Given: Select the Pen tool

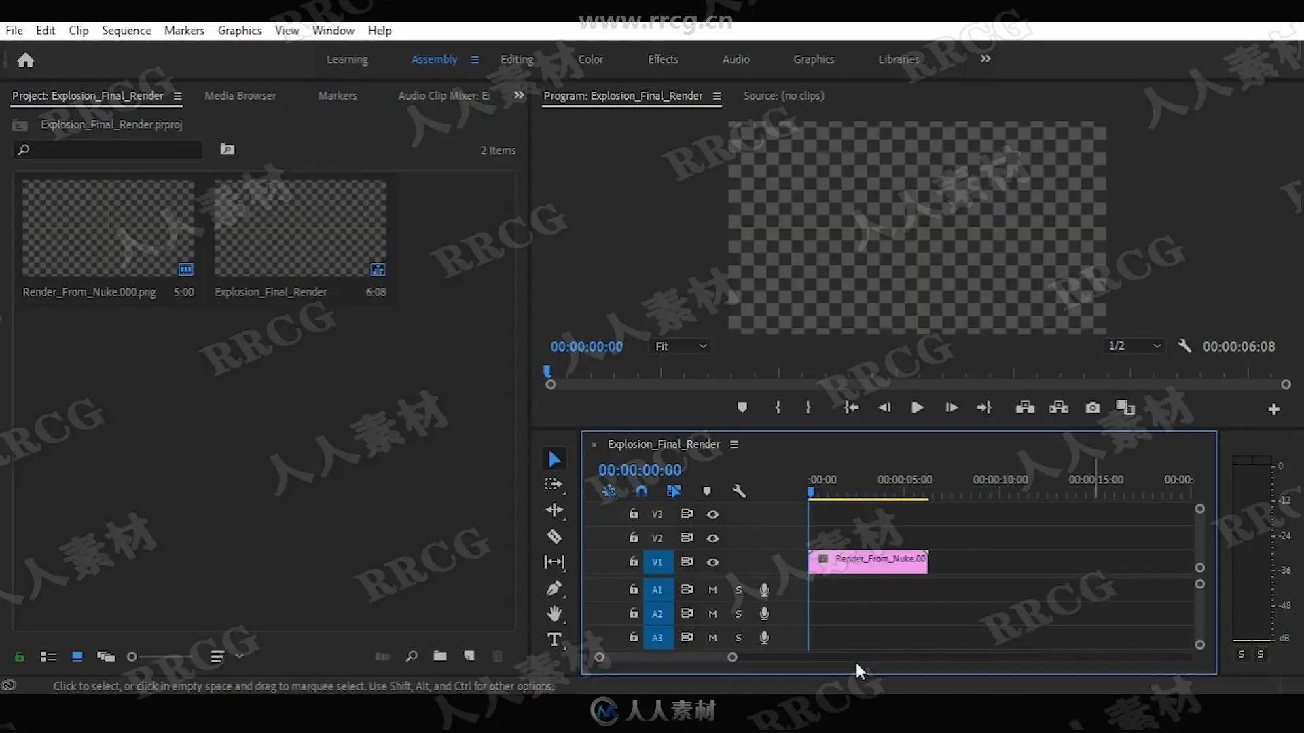Looking at the screenshot, I should tap(554, 588).
